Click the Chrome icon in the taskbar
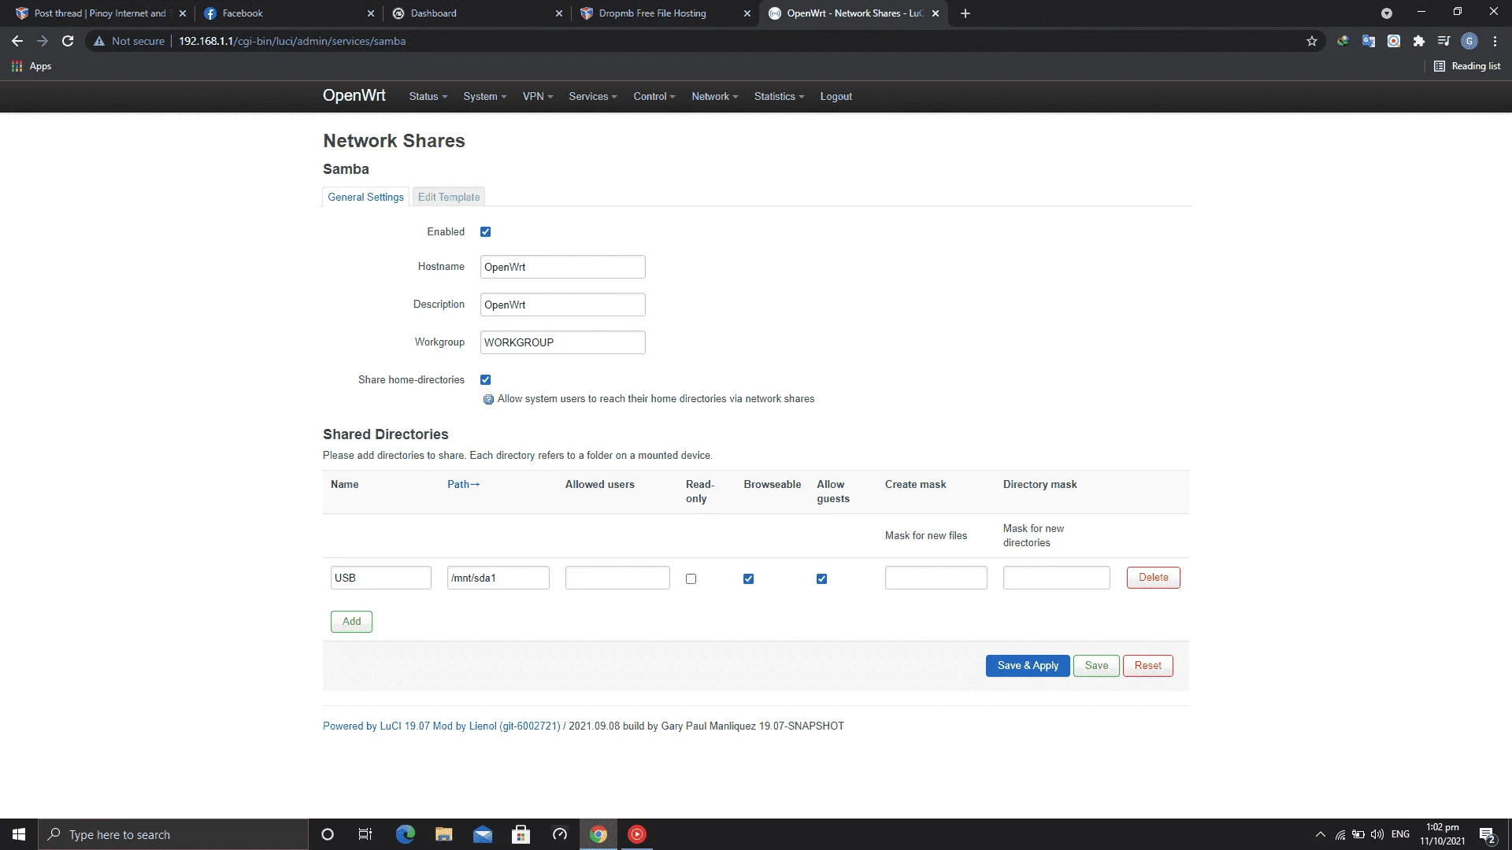Screen dimensions: 1512x850 (x=598, y=834)
